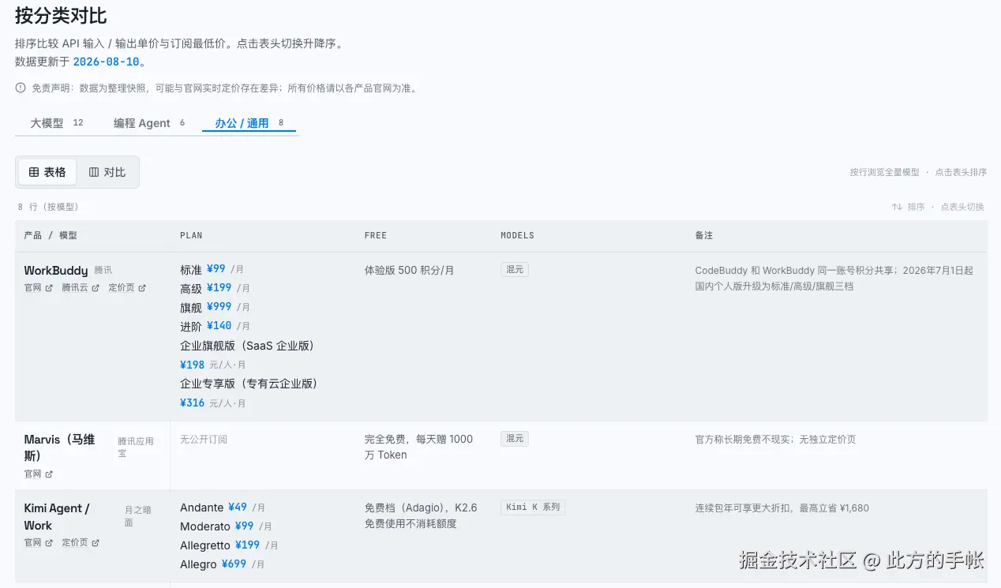This screenshot has width=1001, height=588.
Task: Click 体验版 500 积分/月 cell
Action: coord(410,270)
